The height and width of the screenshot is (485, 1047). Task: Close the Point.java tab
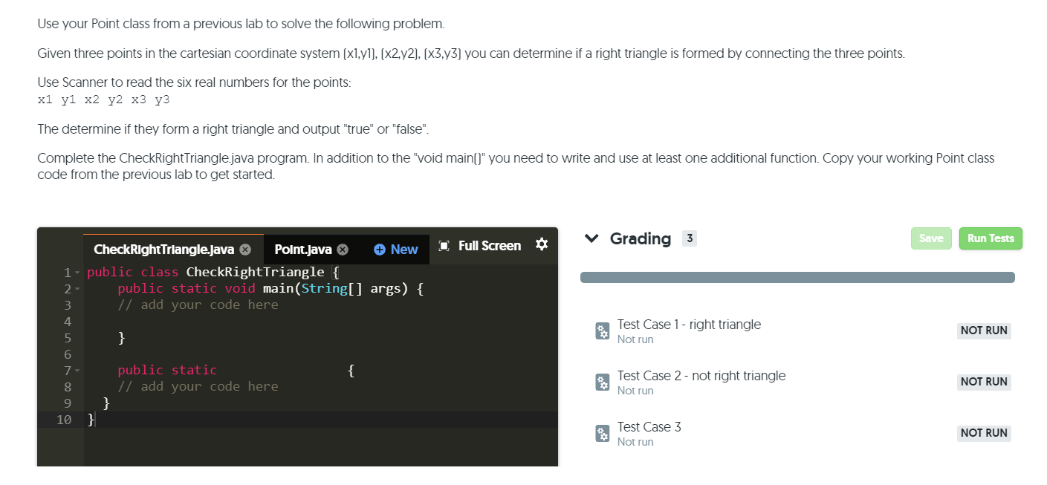tap(342, 249)
